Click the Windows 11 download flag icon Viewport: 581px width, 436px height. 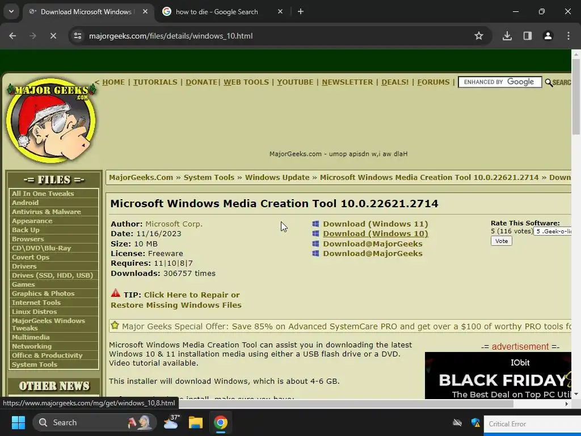pyautogui.click(x=315, y=224)
